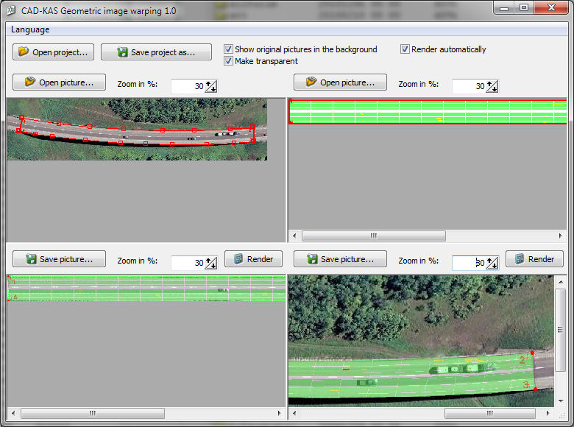Viewport: 574px width, 427px height.
Task: Click folder icon of top-right Open picture button
Action: point(311,82)
